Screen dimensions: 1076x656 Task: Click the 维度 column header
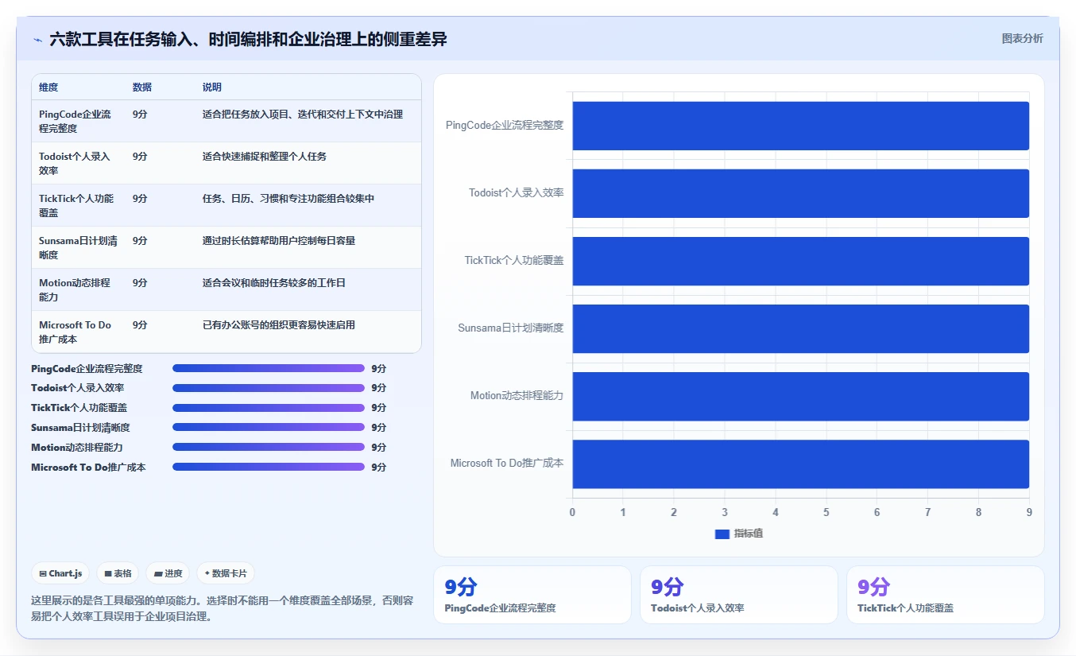(48, 87)
